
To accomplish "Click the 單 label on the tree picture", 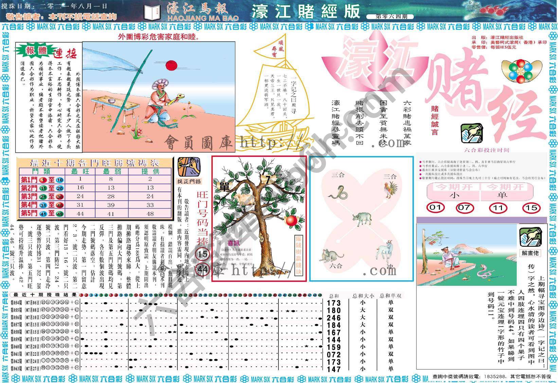I will (224, 187).
